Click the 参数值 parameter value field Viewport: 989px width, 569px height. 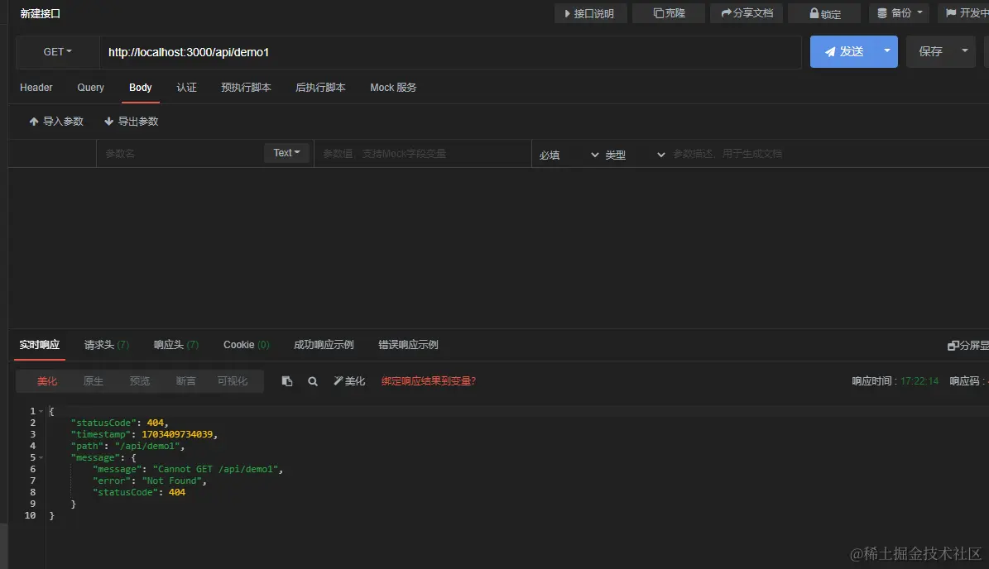point(423,153)
